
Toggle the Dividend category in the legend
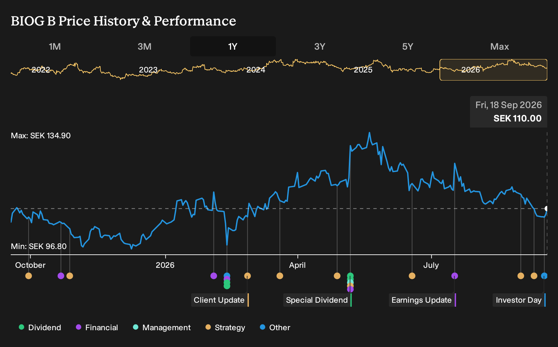(x=40, y=328)
